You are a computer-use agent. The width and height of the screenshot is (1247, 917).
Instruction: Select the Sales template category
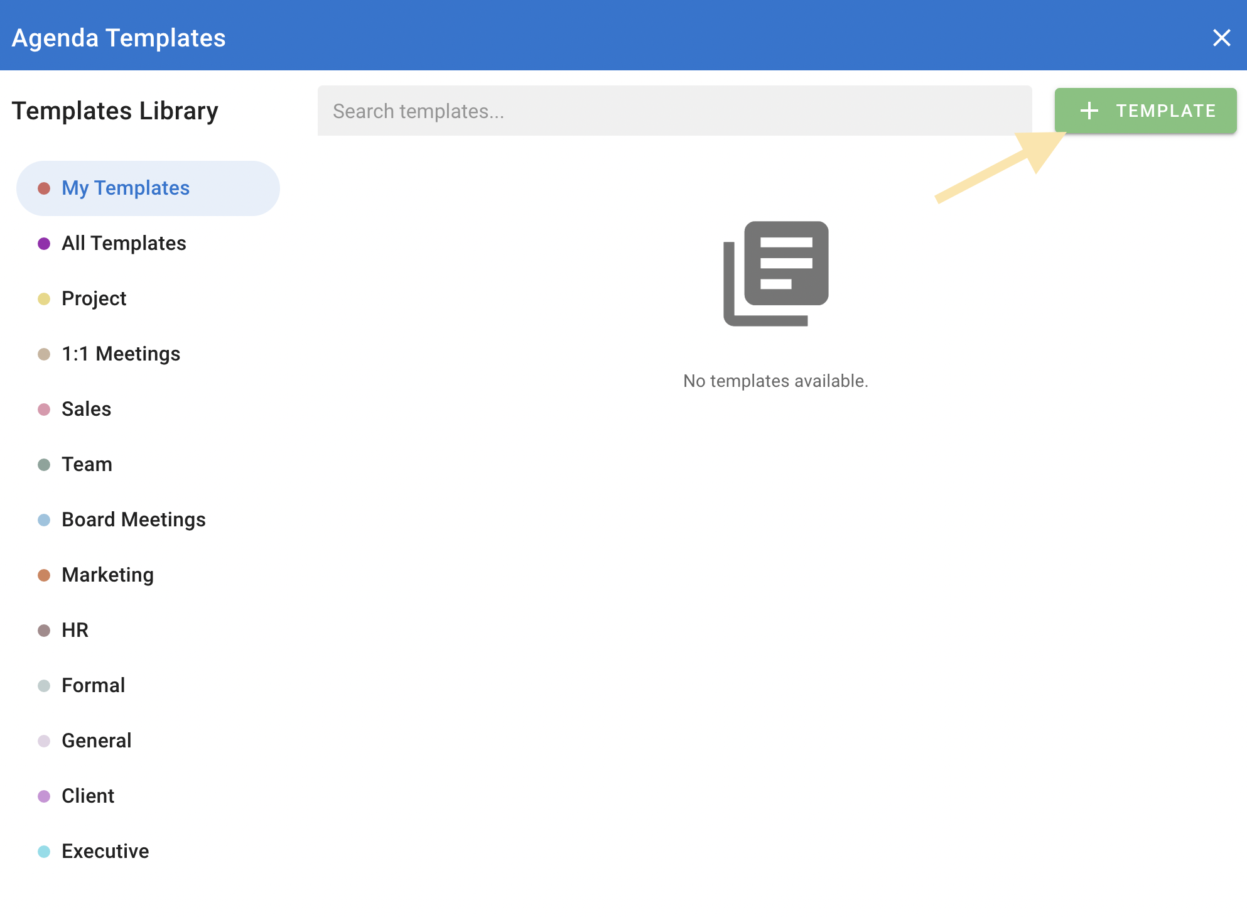coord(148,410)
